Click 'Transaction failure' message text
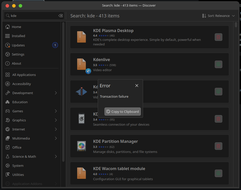The width and height of the screenshot is (241, 190). point(114,97)
